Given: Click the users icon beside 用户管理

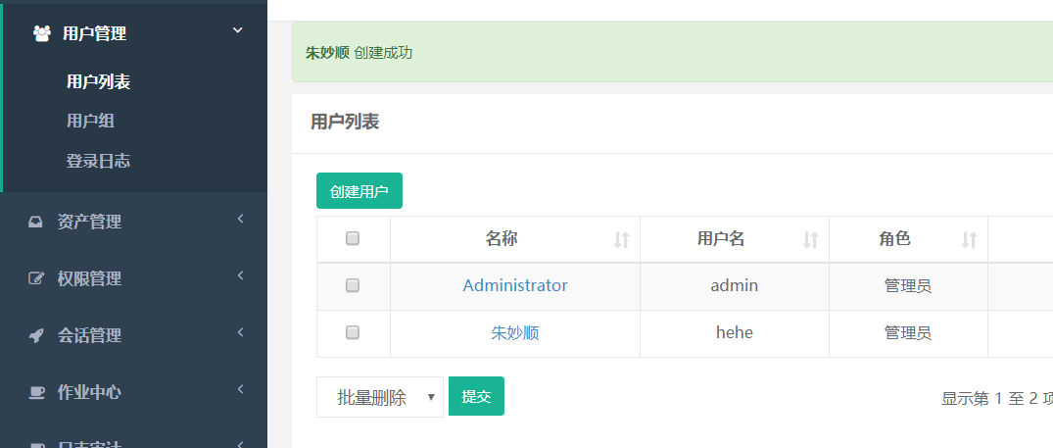Looking at the screenshot, I should pos(41,33).
